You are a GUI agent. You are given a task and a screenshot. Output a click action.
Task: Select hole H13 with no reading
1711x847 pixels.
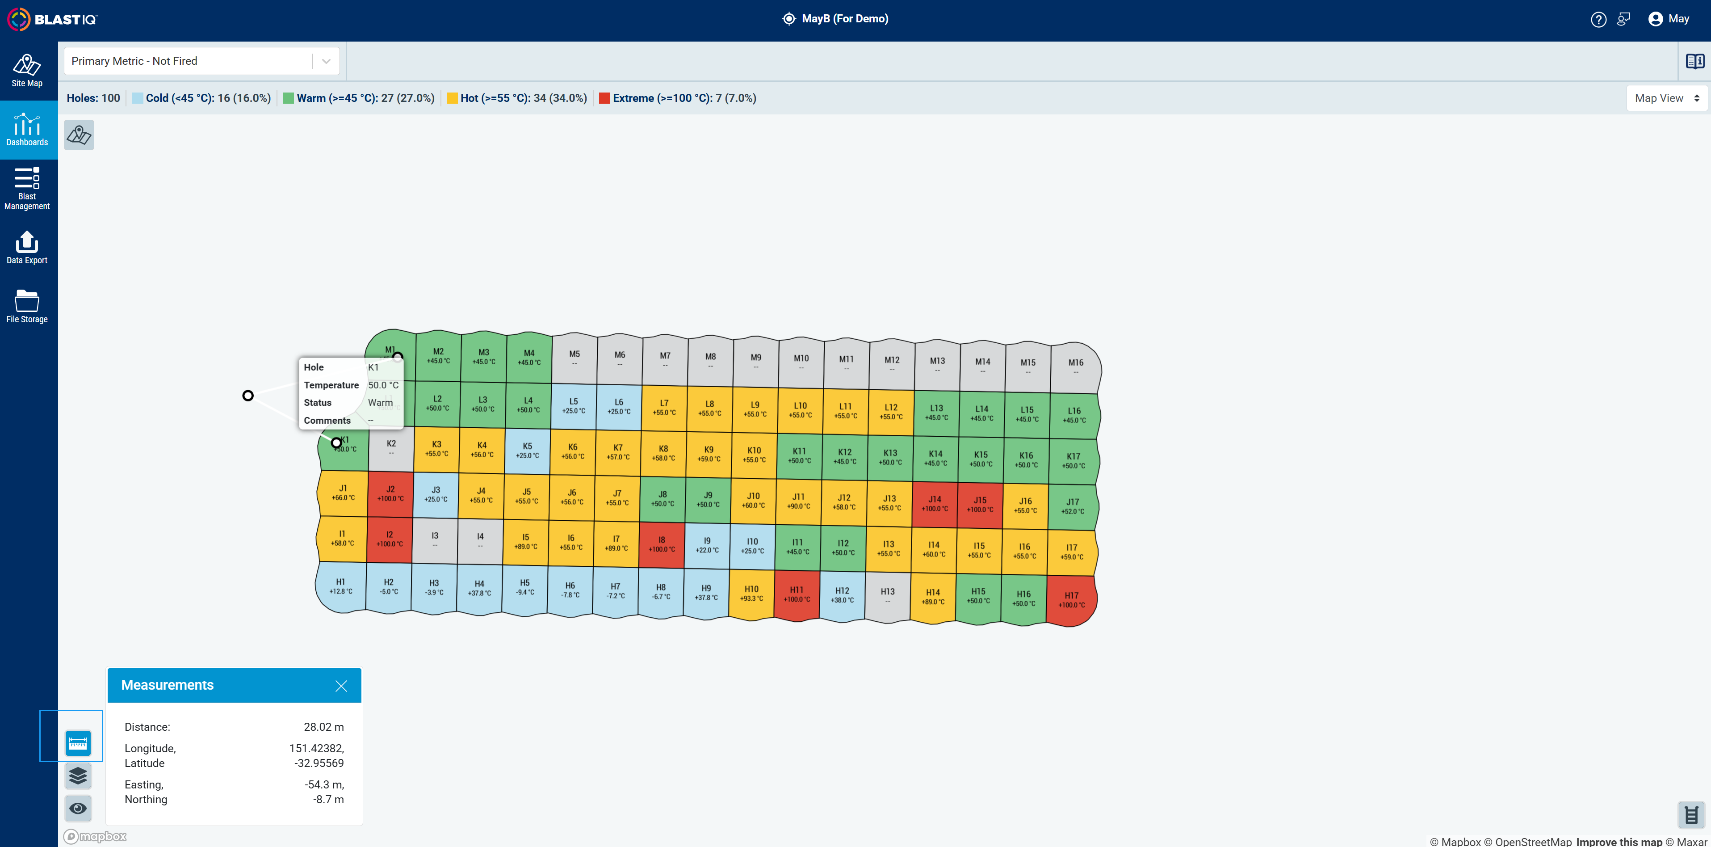[887, 596]
